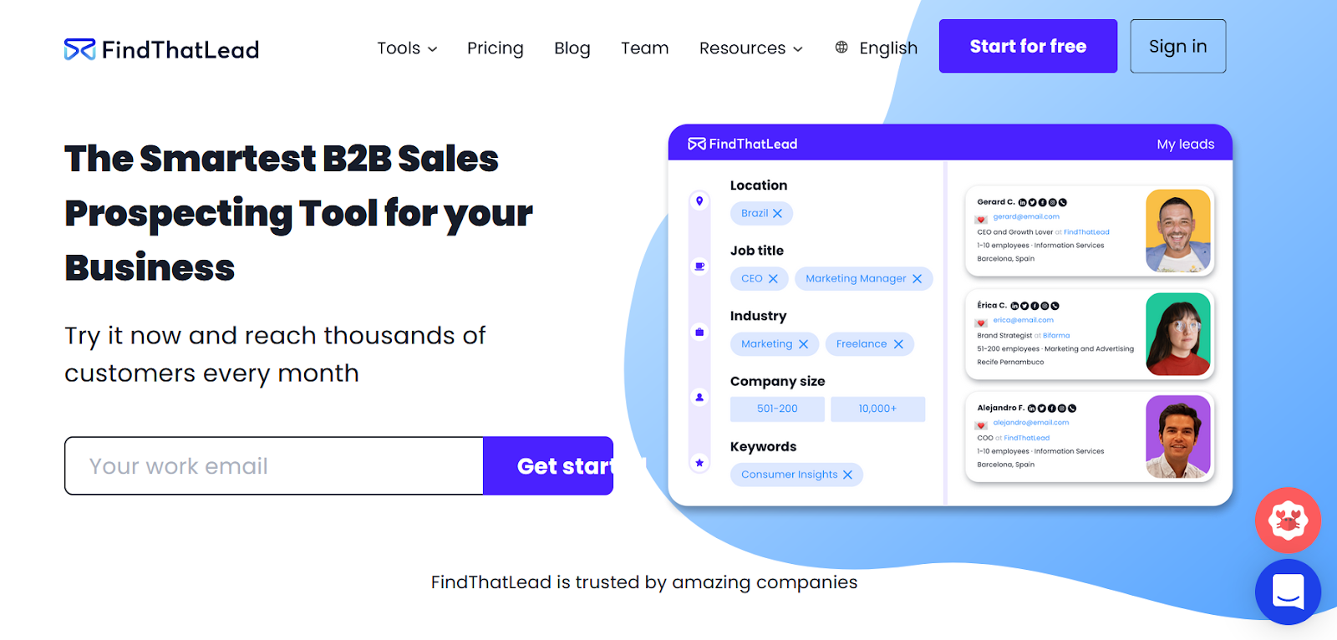Image resolution: width=1337 pixels, height=640 pixels.
Task: Expand the Tools dropdown menu
Action: tap(407, 48)
